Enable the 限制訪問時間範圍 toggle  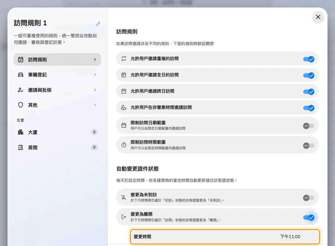click(x=309, y=146)
